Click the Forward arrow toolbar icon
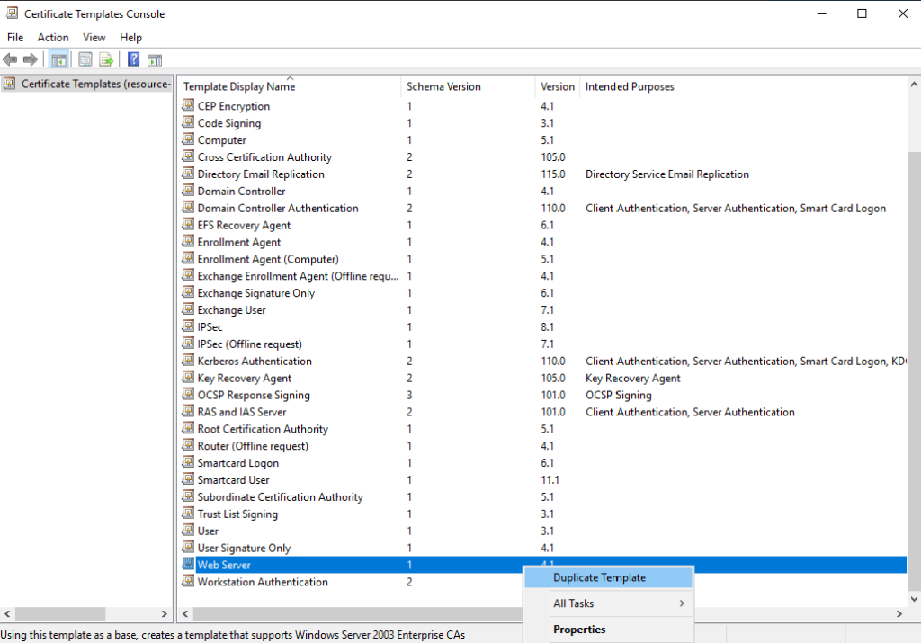Image resolution: width=921 pixels, height=643 pixels. [x=30, y=59]
